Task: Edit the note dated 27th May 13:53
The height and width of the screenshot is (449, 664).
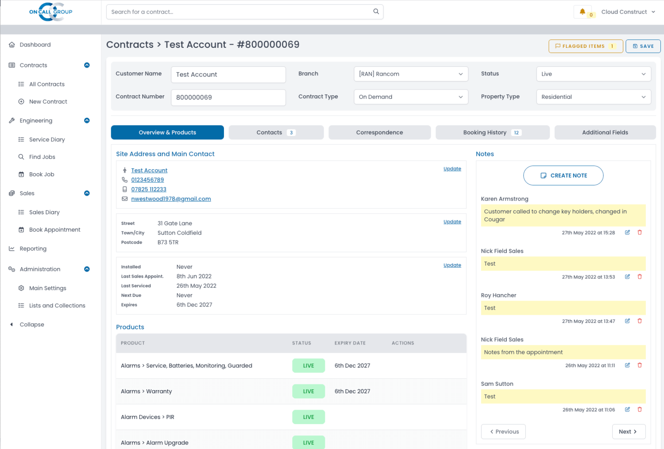Action: [x=627, y=277]
